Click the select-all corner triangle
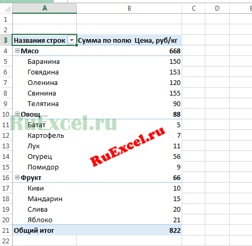Image resolution: width=252 pixels, height=246 pixels. 7,8
